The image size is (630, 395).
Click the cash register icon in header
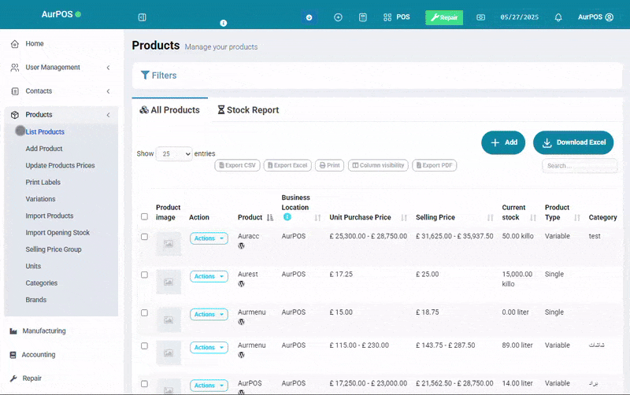[x=480, y=17]
